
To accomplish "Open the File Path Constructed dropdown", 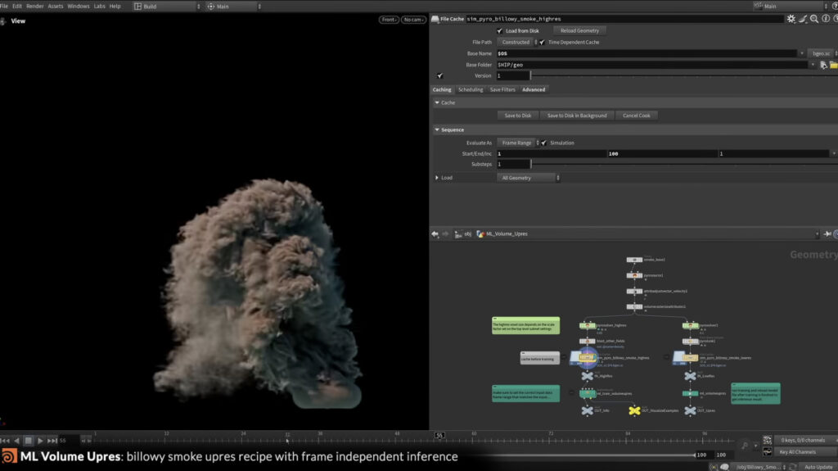I will 517,42.
